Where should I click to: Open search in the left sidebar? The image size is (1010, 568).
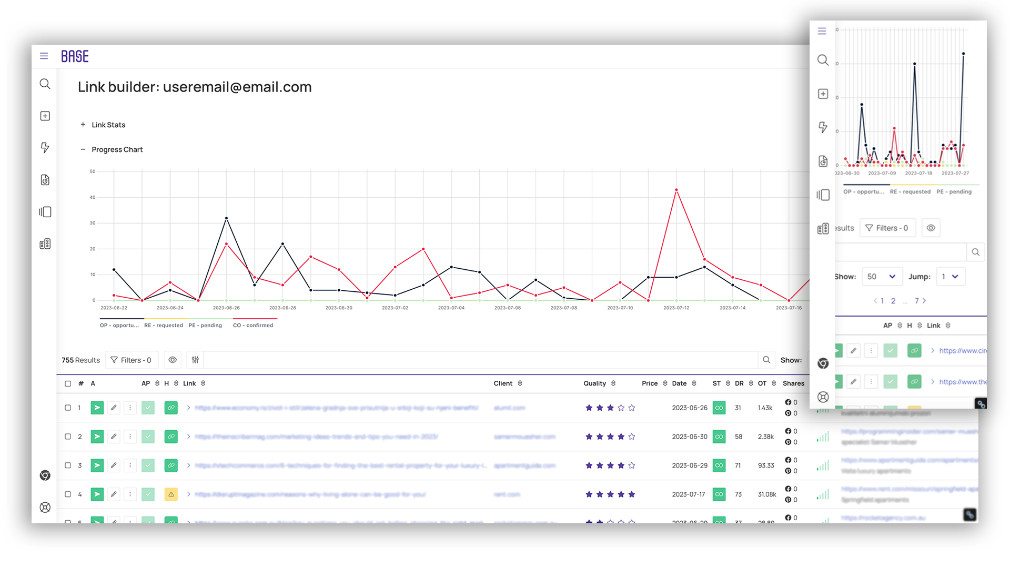[x=45, y=84]
